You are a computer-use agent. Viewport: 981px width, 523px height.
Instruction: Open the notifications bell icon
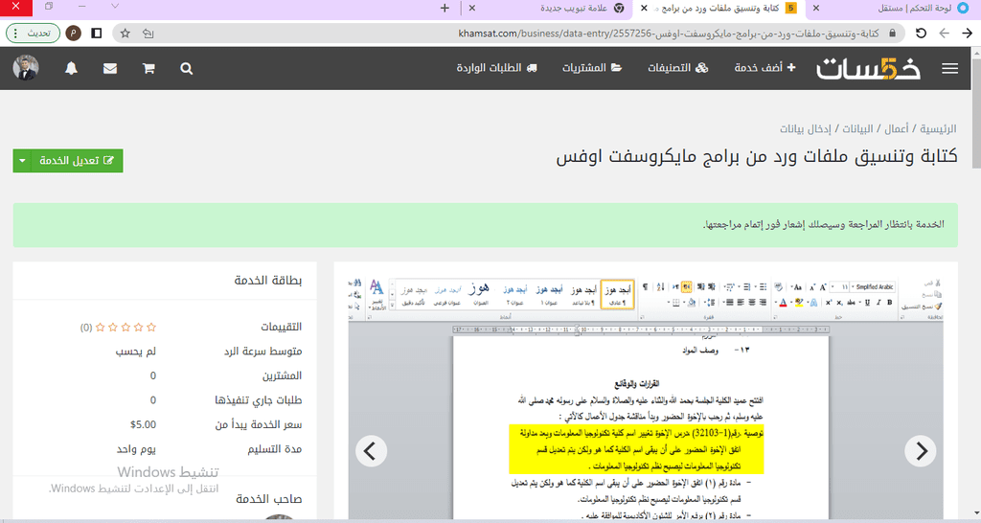[71, 68]
